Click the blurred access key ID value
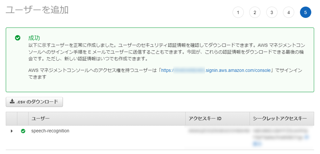Viewport: 320px width, 154px height. pyautogui.click(x=217, y=131)
